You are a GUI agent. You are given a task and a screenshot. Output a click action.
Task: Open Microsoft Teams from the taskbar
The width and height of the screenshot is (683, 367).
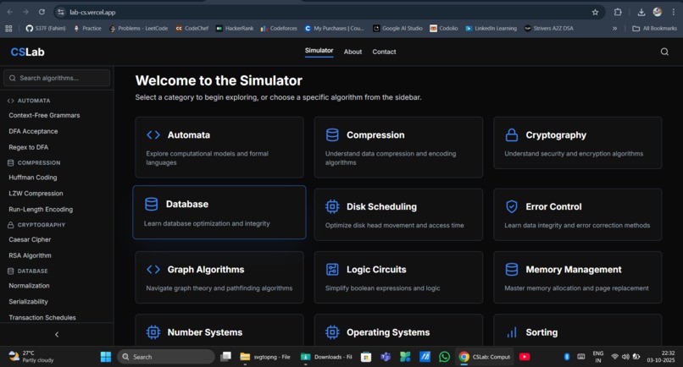[386, 357]
